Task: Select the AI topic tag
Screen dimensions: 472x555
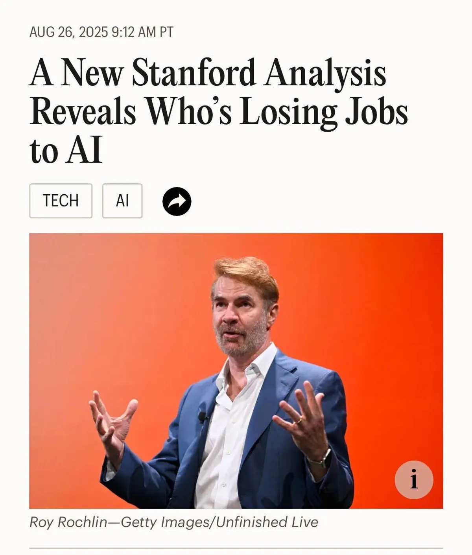Action: point(122,201)
